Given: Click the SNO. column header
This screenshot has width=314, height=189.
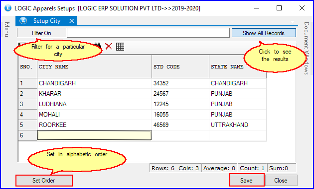Looking at the screenshot, I should [27, 66].
